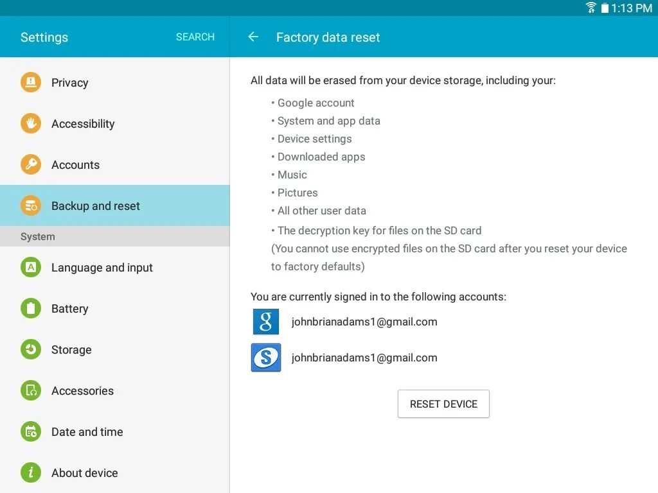This screenshot has width=658, height=493.
Task: Open Privacy settings
Action: [x=115, y=82]
